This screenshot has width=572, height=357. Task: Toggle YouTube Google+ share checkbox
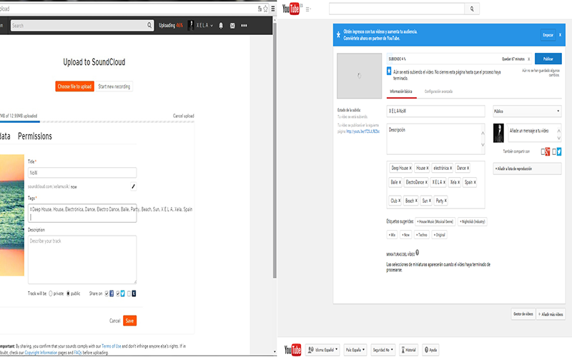543,151
